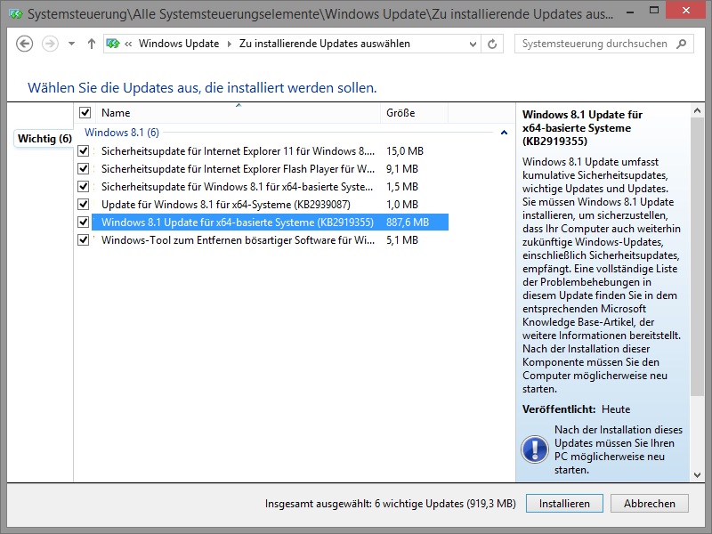
Task: Refresh the page with reload icon
Action: click(x=492, y=44)
